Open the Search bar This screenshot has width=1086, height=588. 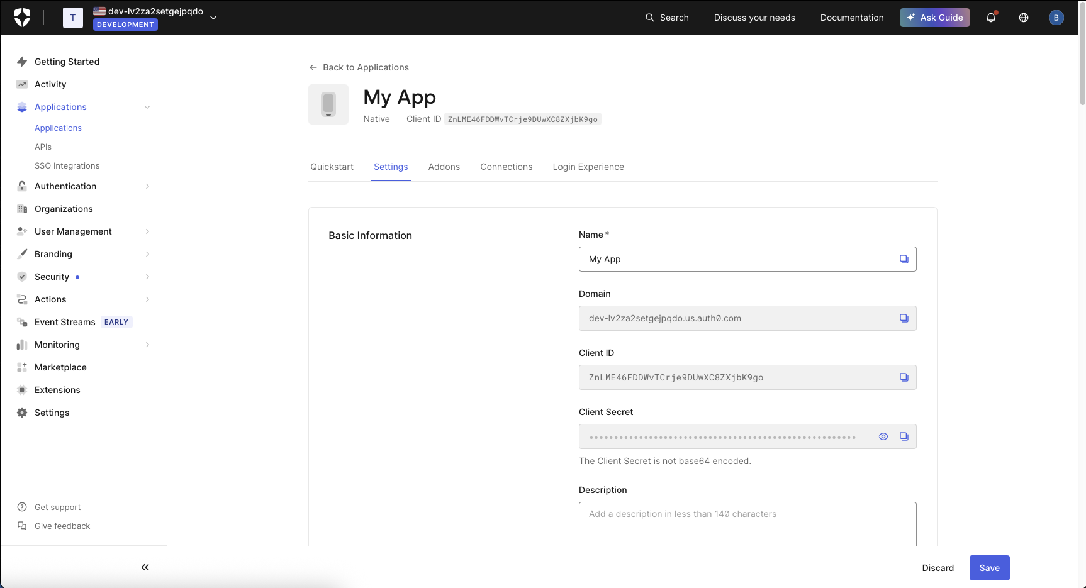666,18
